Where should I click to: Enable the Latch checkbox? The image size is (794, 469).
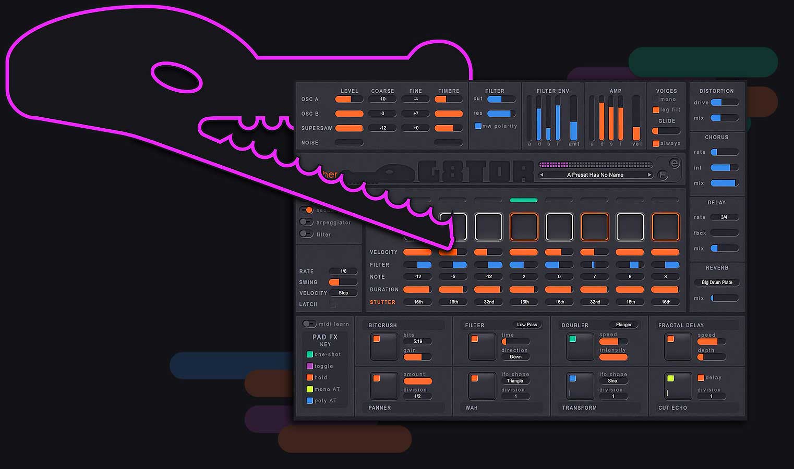[x=333, y=304]
